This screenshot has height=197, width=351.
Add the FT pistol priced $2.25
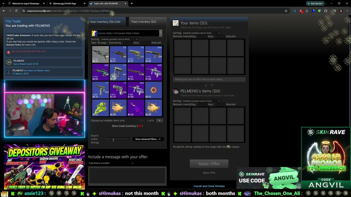(x=118, y=90)
